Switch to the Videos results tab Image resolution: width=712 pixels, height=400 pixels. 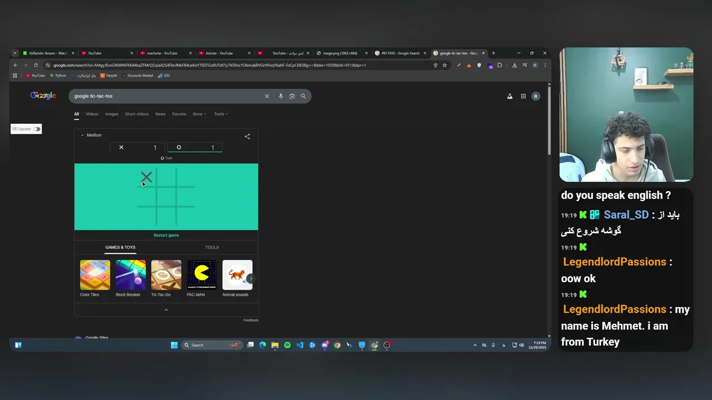[x=92, y=114]
